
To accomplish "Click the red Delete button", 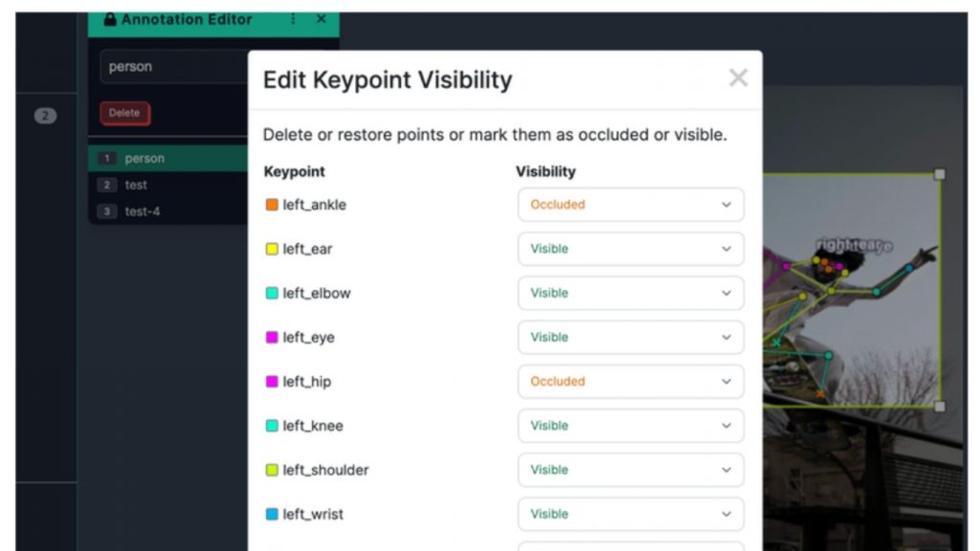I will [x=124, y=113].
